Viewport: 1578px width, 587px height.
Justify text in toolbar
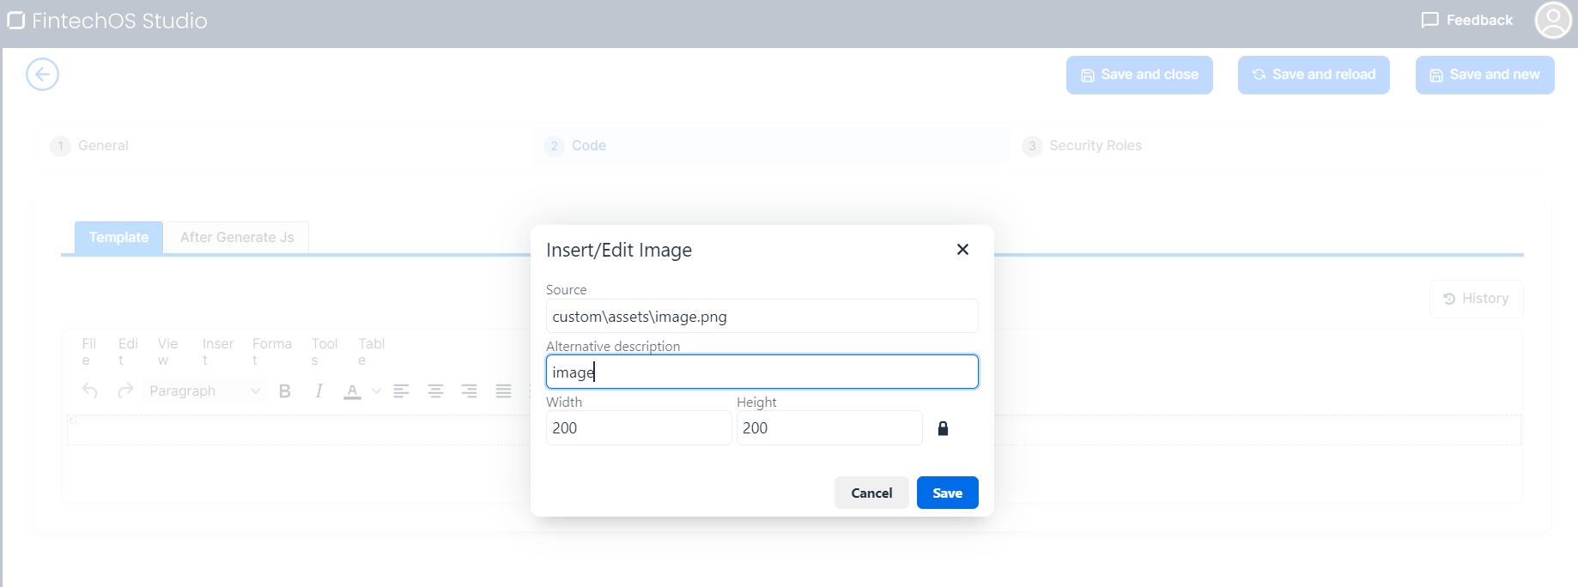coord(503,391)
